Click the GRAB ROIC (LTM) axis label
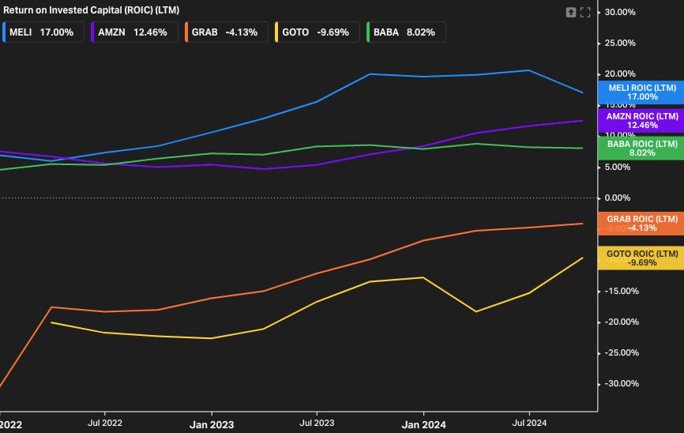Viewport: 684px width, 433px height. tap(641, 224)
